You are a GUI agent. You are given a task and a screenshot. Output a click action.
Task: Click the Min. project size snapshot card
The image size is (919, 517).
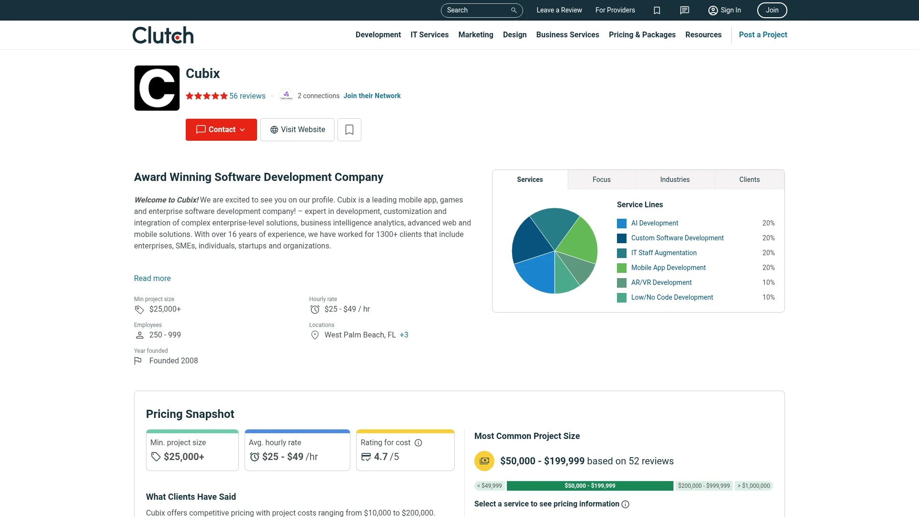[x=192, y=450]
